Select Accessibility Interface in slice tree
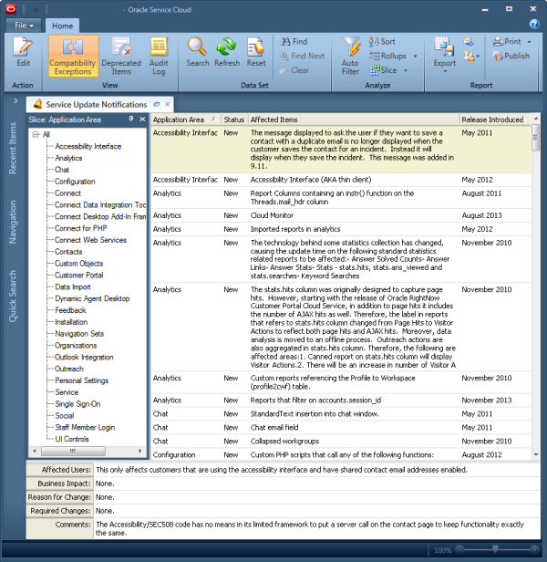Screen dimensions: 547x562 [x=88, y=146]
